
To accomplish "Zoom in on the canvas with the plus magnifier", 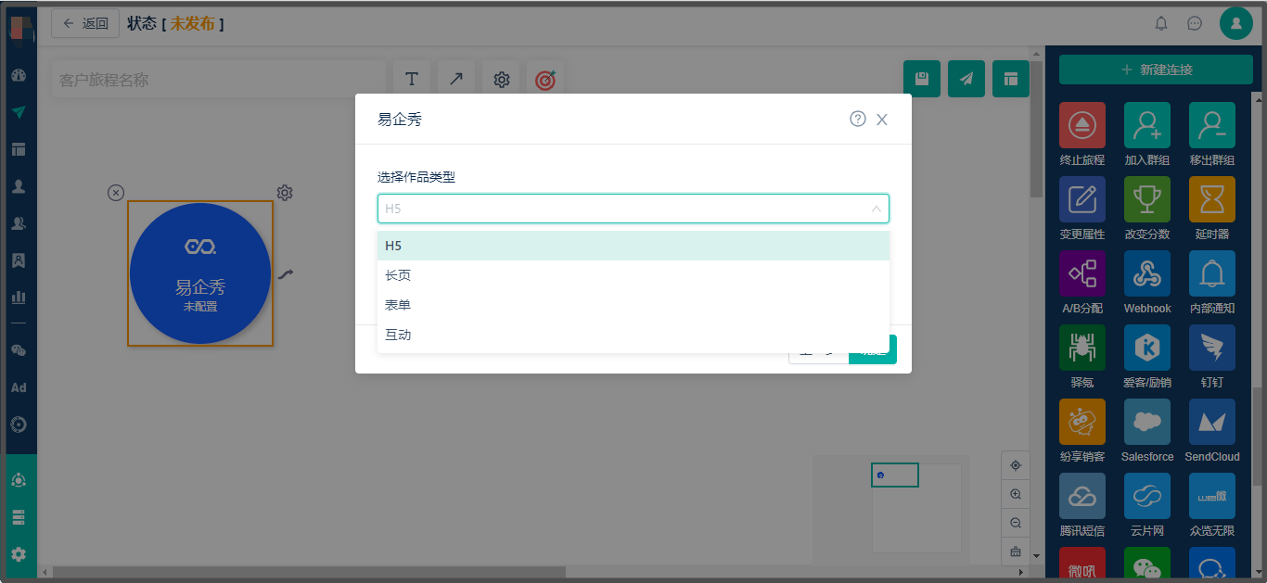I will click(x=1016, y=494).
